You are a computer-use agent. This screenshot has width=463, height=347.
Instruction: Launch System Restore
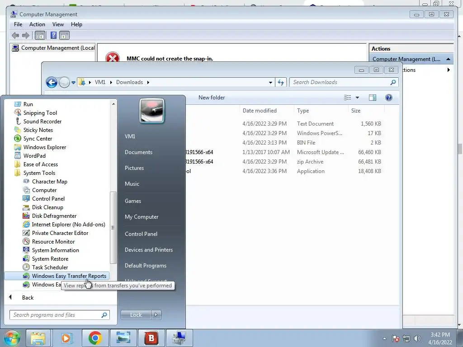(50, 258)
